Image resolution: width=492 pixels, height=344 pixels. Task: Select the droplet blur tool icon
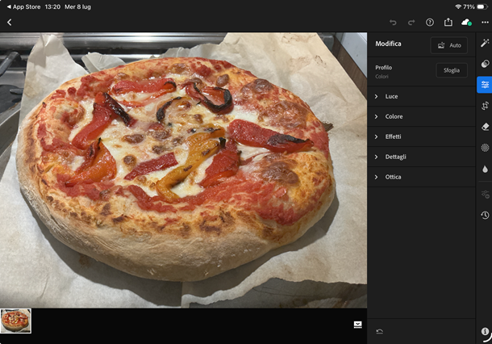tap(485, 169)
